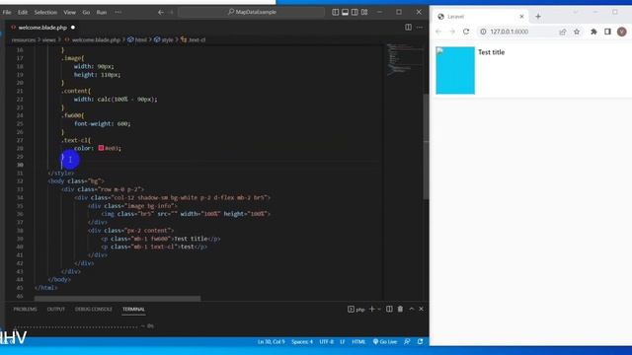Image resolution: width=632 pixels, height=355 pixels.
Task: Click HTML language mode in status bar
Action: tap(358, 342)
